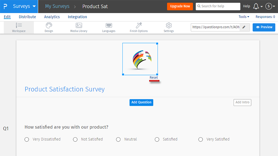Expand the Tools dropdown menu
Screen dimensions: 278x156
tap(244, 17)
